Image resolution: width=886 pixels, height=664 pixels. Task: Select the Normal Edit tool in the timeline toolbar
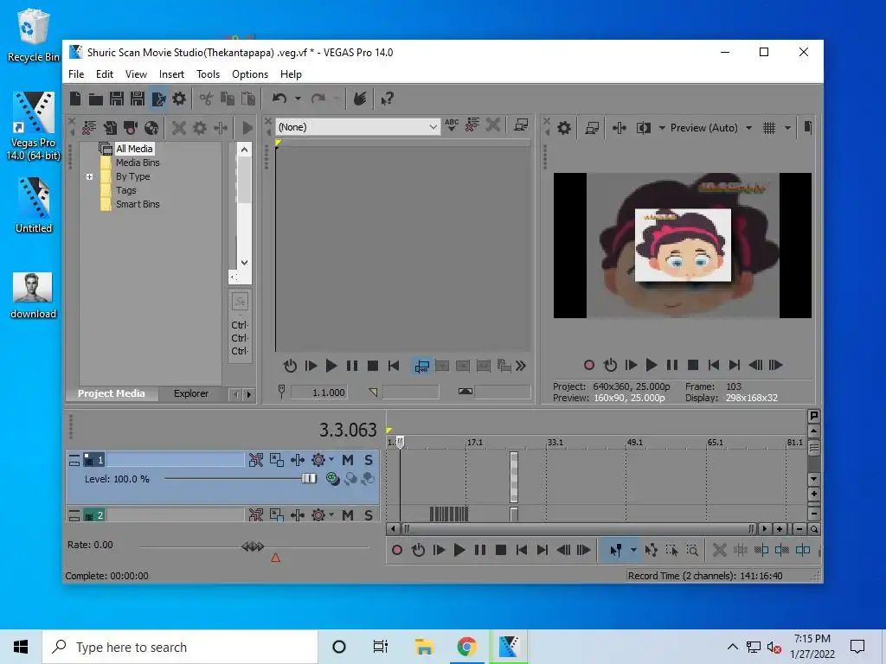616,550
